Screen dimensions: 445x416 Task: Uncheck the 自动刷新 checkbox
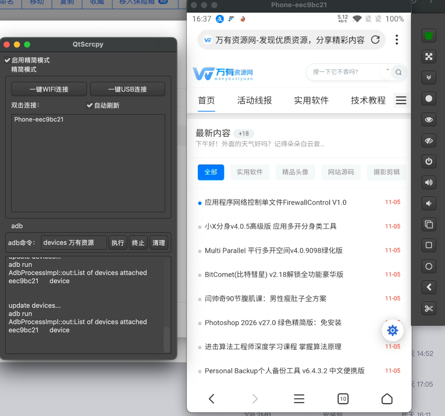click(x=90, y=105)
